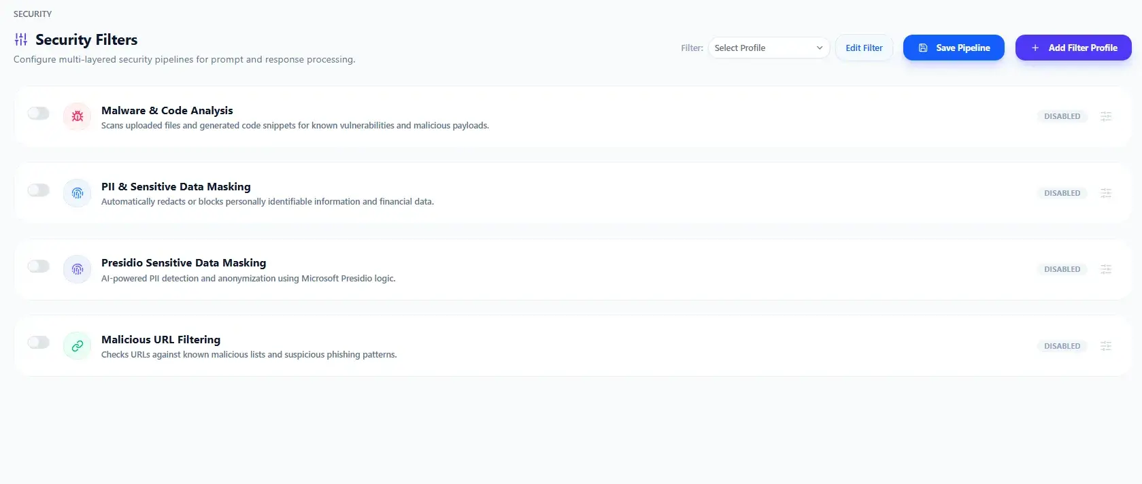Screen dimensions: 1142x484
Task: Click the Save Pipeline button
Action: click(954, 48)
